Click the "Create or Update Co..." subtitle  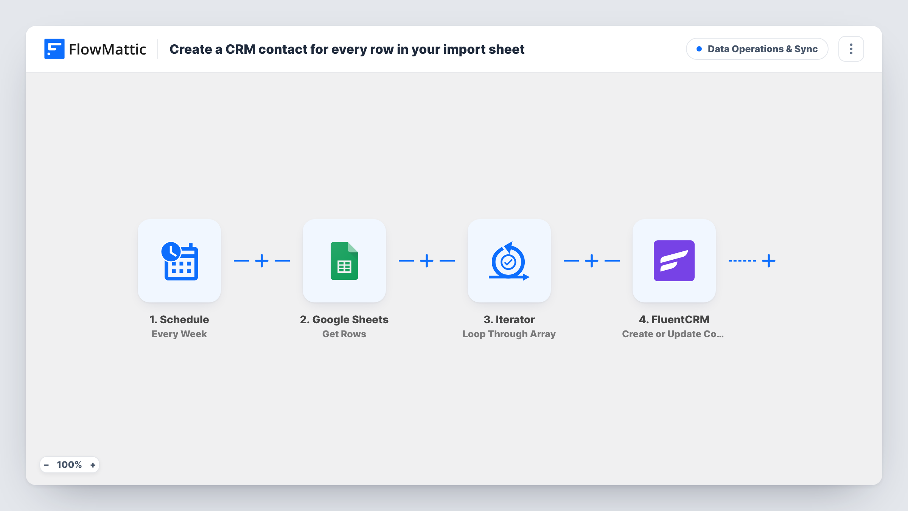(x=673, y=334)
